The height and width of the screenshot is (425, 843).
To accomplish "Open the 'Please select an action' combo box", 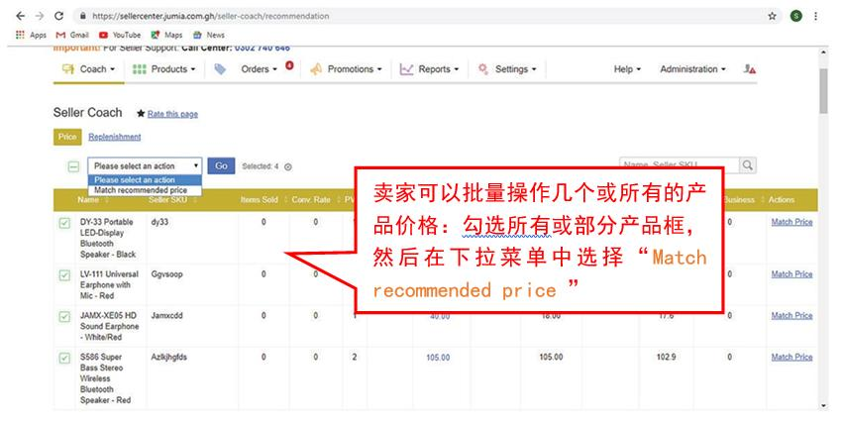I will [145, 165].
